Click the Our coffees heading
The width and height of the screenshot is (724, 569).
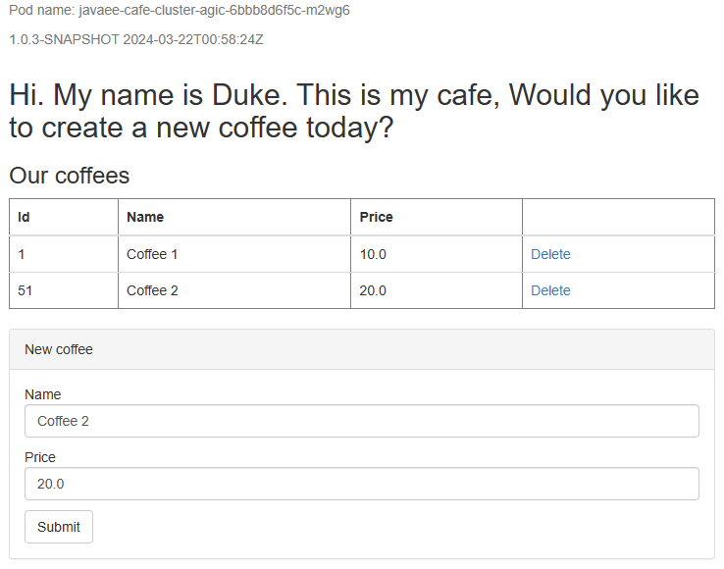click(x=69, y=176)
